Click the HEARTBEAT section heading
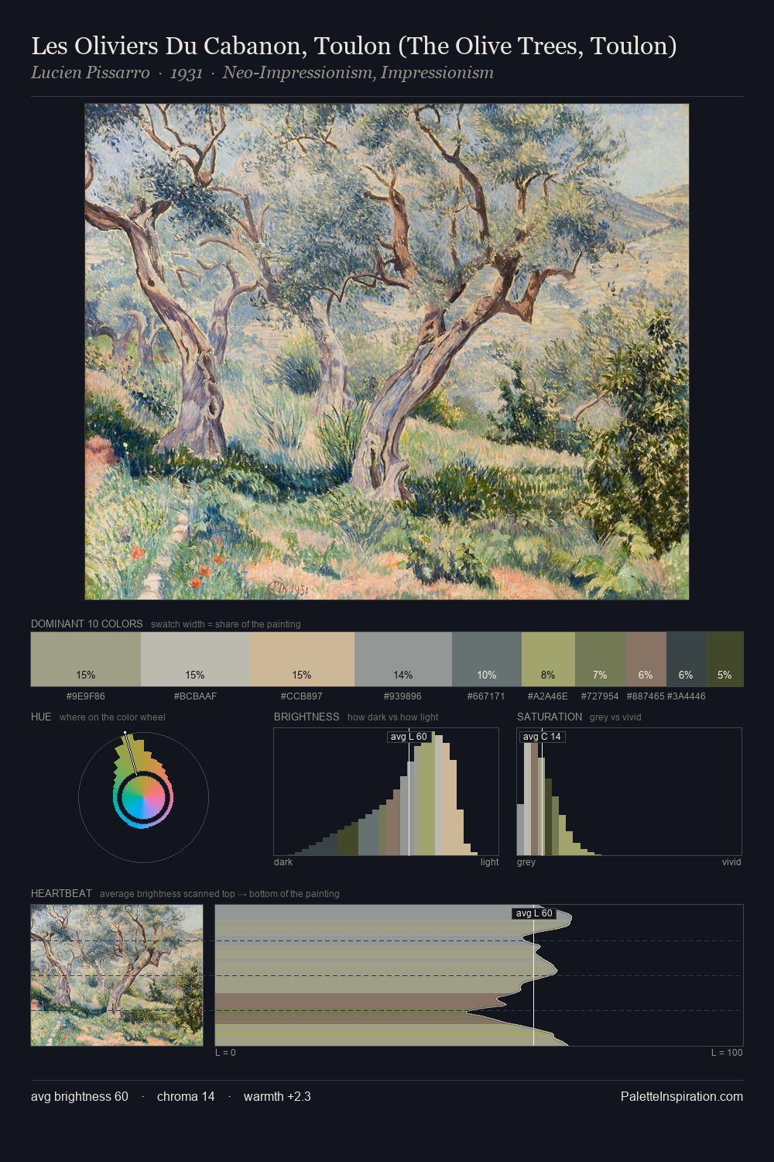 click(x=61, y=893)
